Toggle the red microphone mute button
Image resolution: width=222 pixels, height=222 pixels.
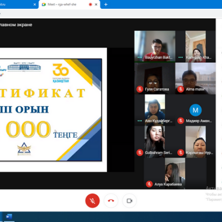point(93,201)
